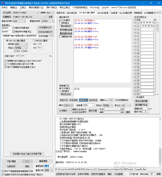Uncheck the DTR checkbox
162x177 pixels.
[x=23, y=51]
